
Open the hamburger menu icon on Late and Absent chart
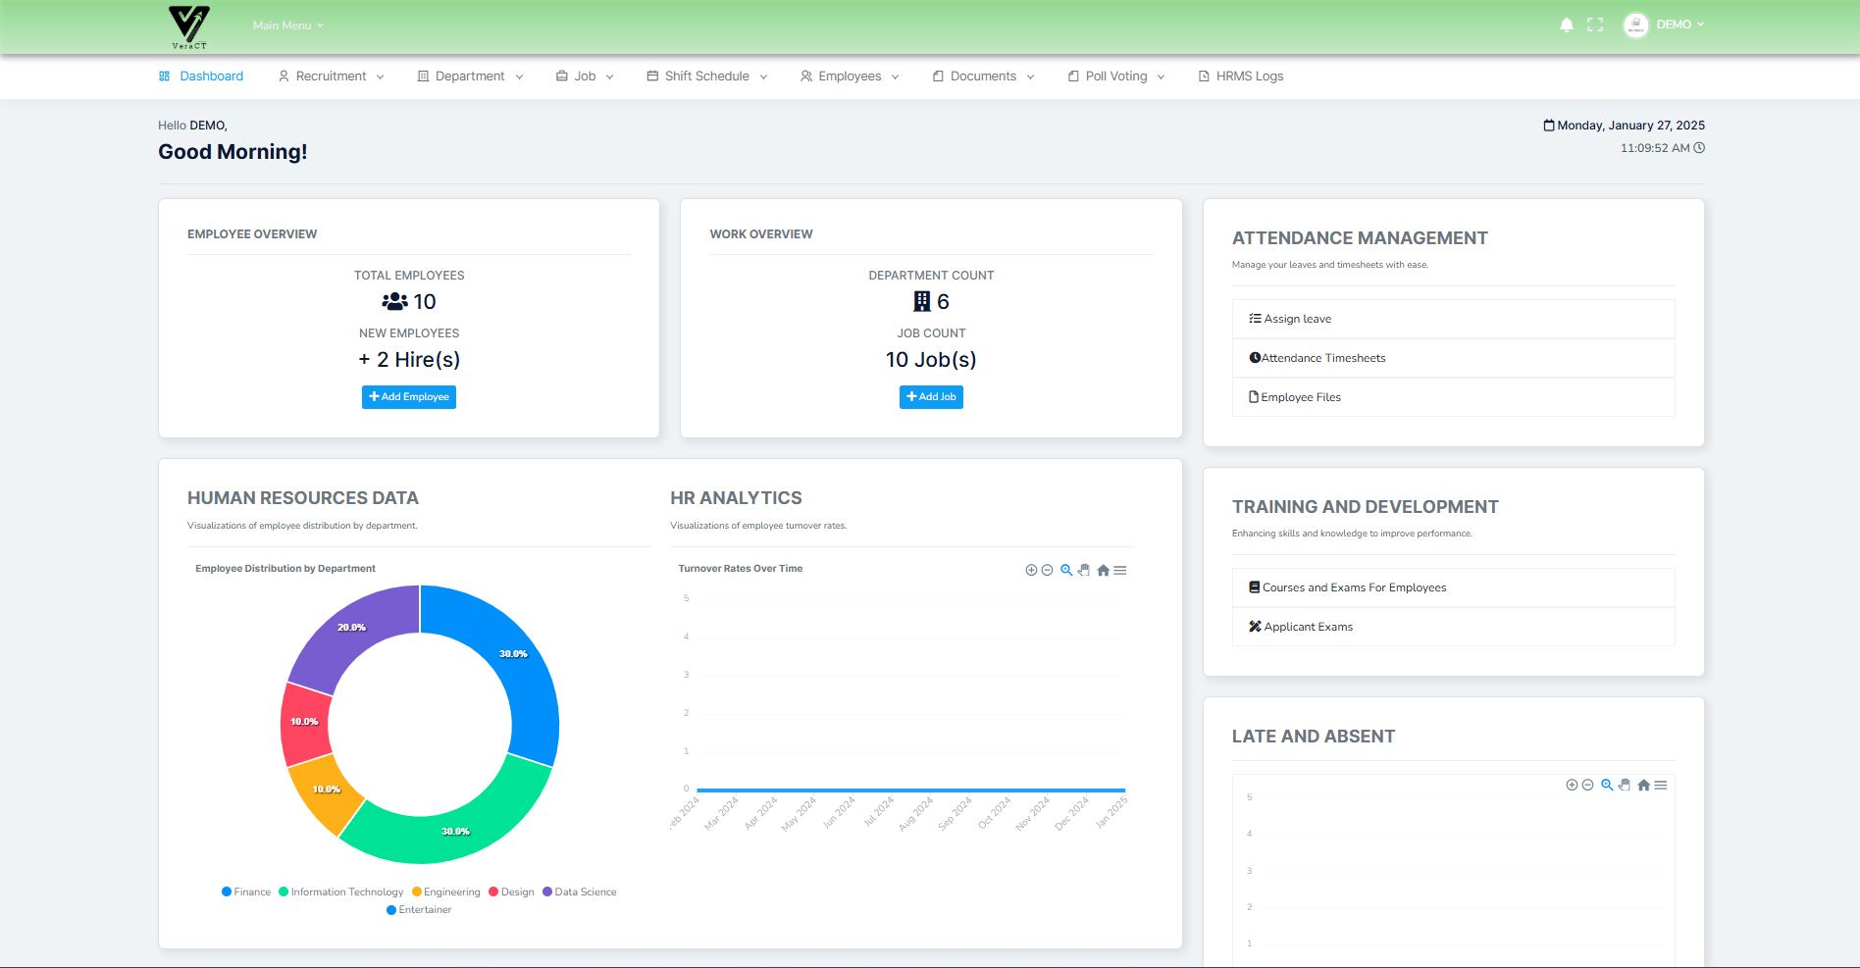(1661, 785)
